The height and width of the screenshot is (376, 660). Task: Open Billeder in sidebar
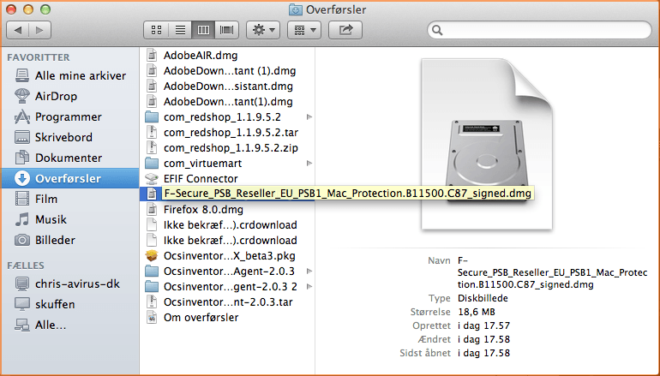coord(70,240)
